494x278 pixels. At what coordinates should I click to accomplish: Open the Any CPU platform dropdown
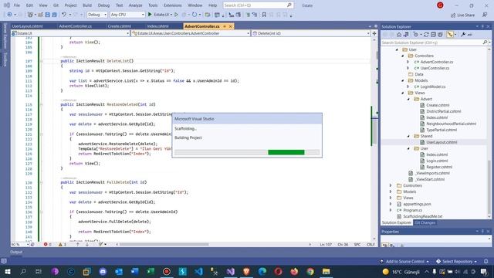tap(127, 15)
